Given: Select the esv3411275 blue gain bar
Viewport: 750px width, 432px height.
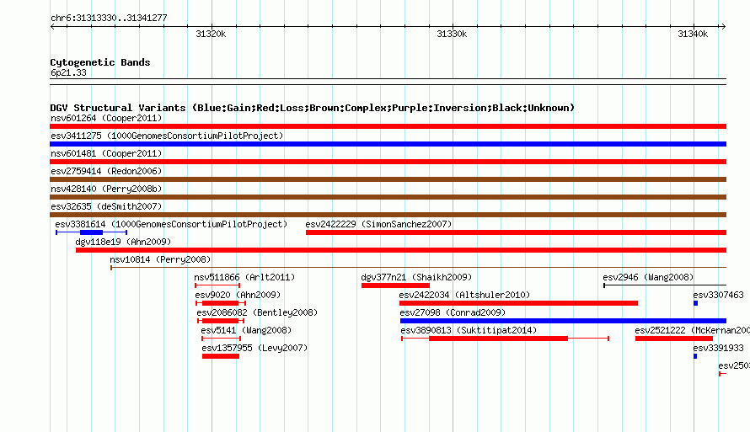Looking at the screenshot, I should tap(388, 144).
